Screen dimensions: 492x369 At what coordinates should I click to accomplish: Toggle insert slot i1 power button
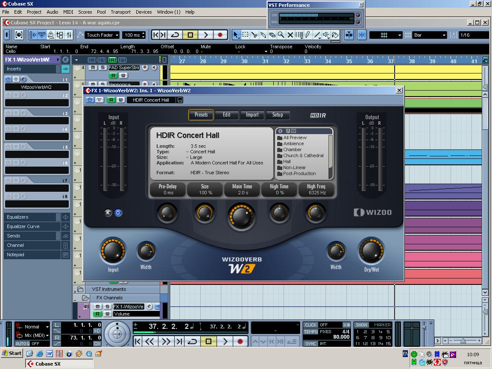click(x=9, y=79)
